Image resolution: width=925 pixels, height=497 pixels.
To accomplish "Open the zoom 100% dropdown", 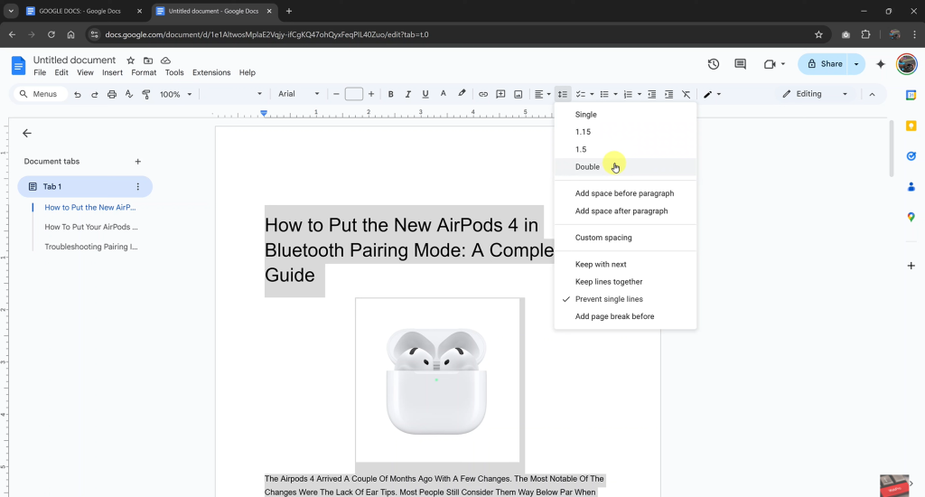I will tap(176, 95).
